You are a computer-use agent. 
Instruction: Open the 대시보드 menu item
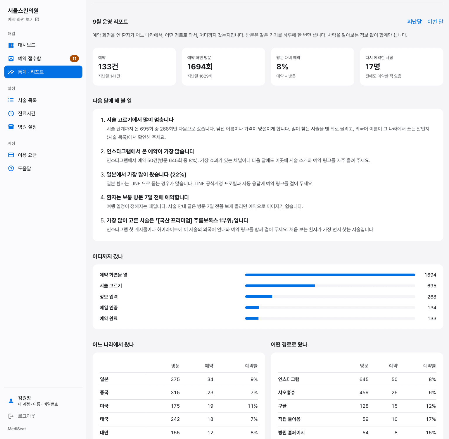pos(43,45)
